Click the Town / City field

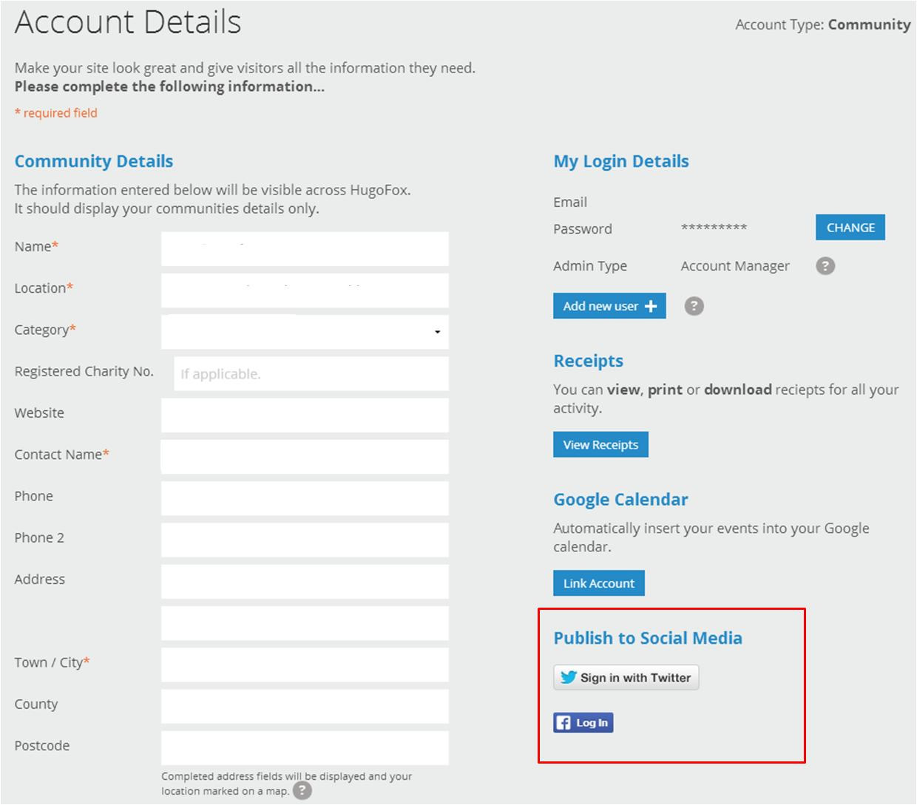point(305,665)
